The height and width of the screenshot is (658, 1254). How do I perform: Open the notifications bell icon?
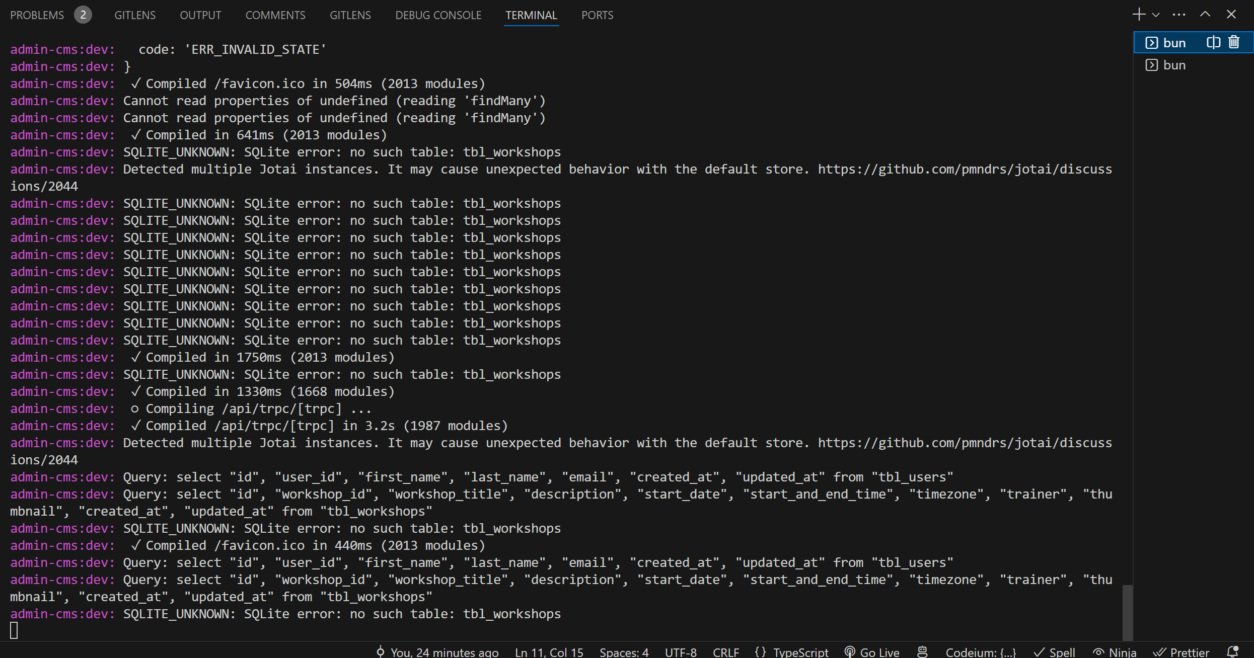point(1233,652)
